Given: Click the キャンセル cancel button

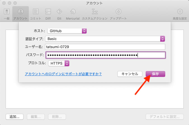Looking at the screenshot, I should (130, 74).
